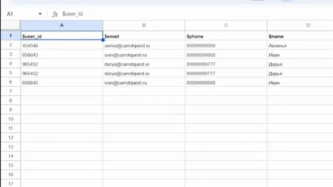Viewport: 333px width, 187px height.
Task: Select row 2 header
Action: coord(10,45)
